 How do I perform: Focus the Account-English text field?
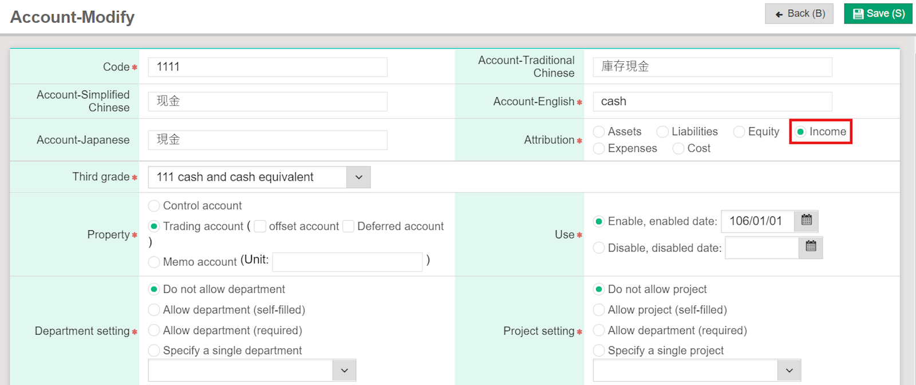click(712, 101)
